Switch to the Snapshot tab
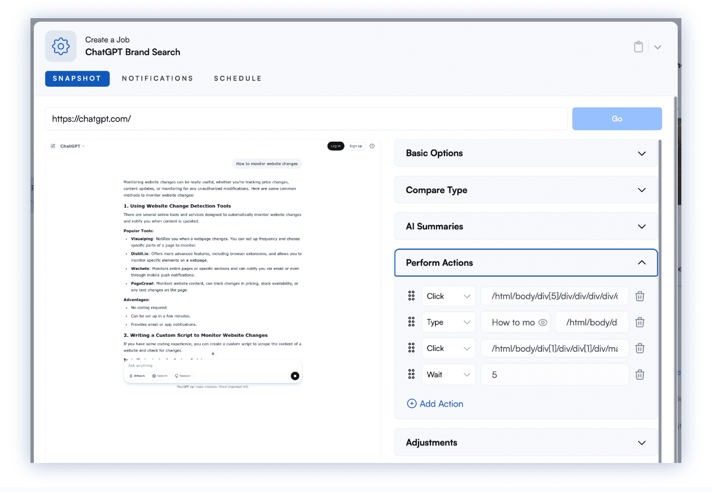The image size is (712, 492). [77, 78]
